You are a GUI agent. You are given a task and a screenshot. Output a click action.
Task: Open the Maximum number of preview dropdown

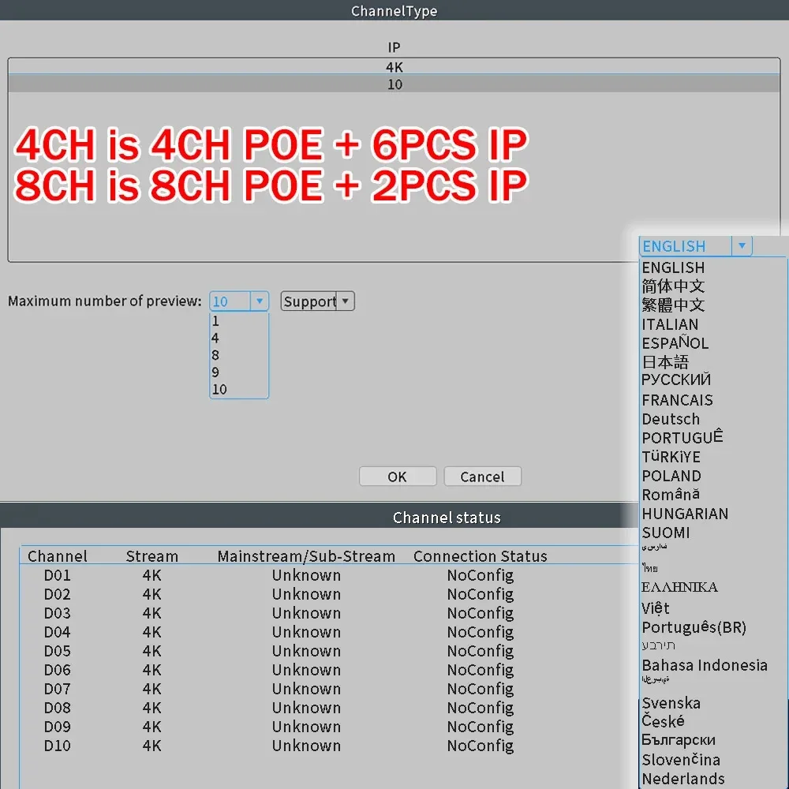point(259,301)
